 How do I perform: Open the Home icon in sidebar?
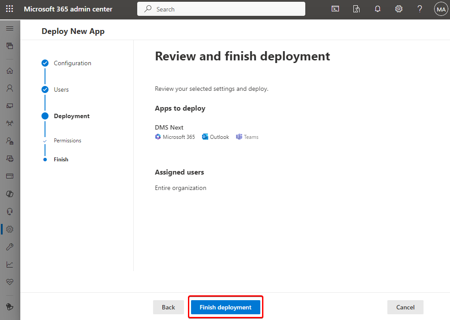click(x=10, y=71)
